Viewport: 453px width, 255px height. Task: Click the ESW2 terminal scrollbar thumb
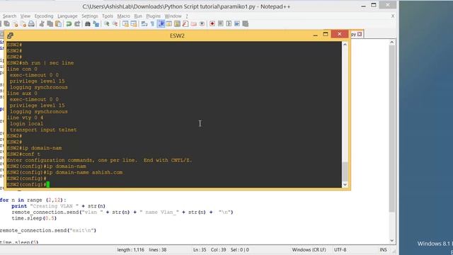(345, 171)
